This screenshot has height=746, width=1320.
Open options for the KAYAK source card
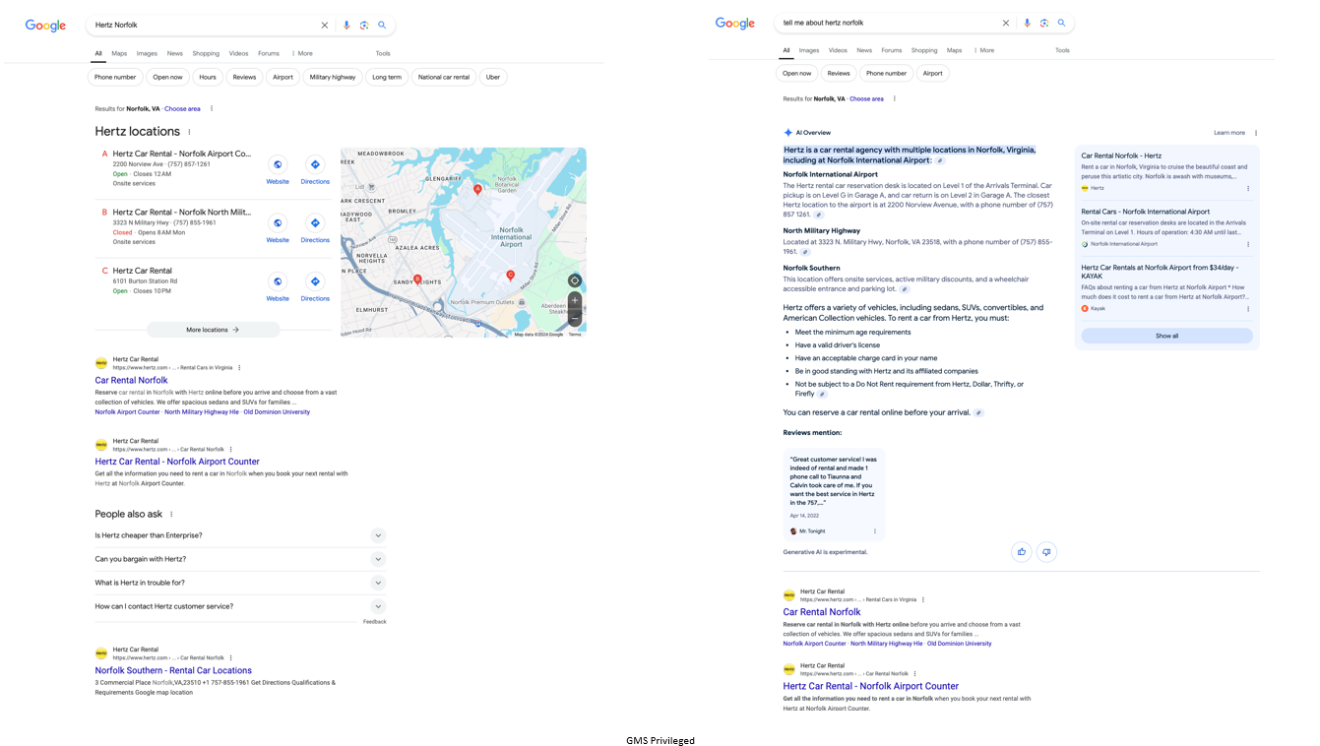coord(1248,309)
